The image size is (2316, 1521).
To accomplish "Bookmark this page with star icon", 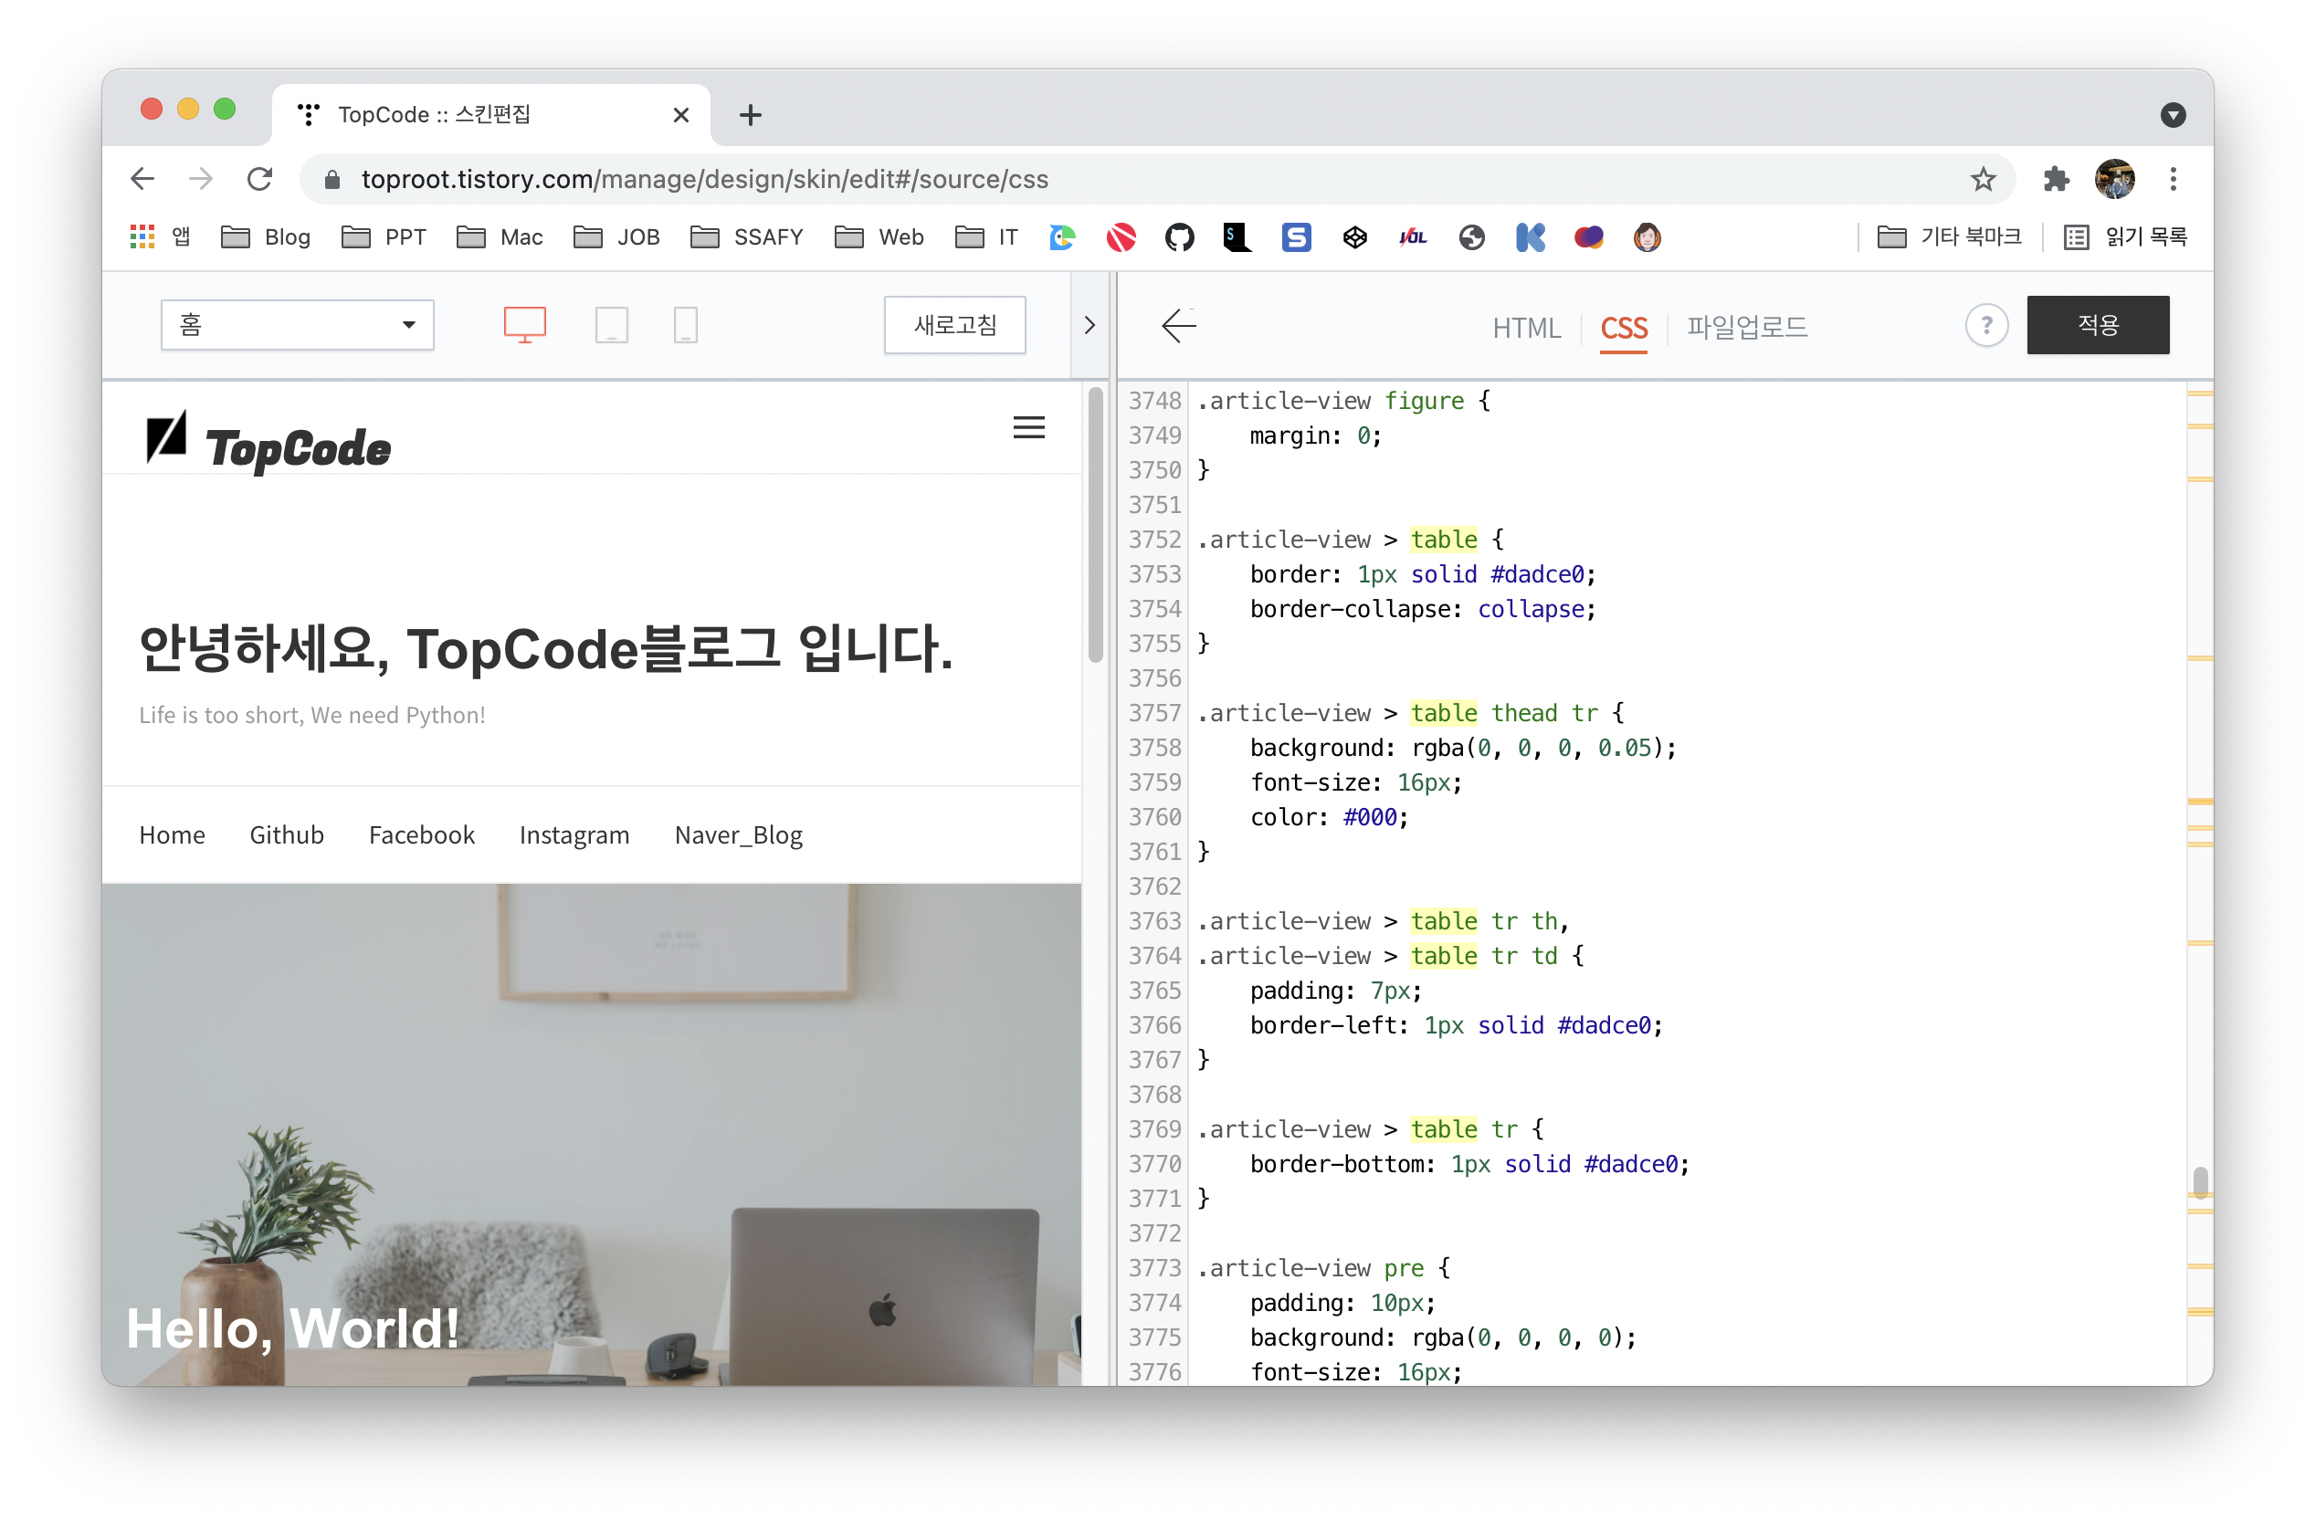I will pos(1983,179).
